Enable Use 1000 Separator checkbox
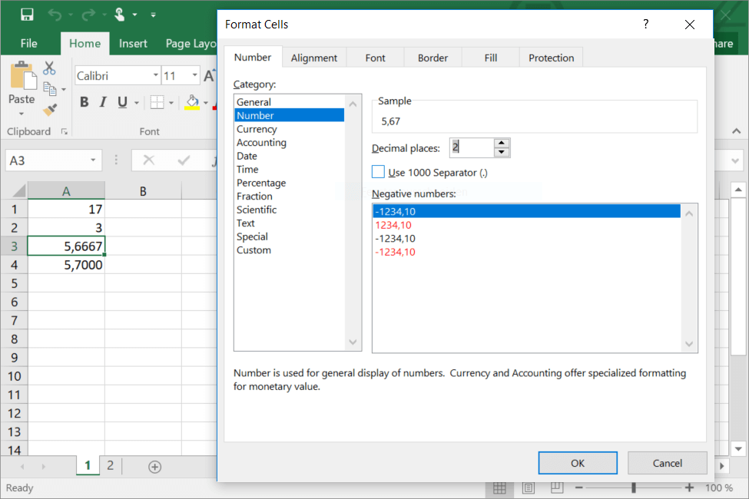Viewport: 749px width, 499px height. [x=379, y=171]
